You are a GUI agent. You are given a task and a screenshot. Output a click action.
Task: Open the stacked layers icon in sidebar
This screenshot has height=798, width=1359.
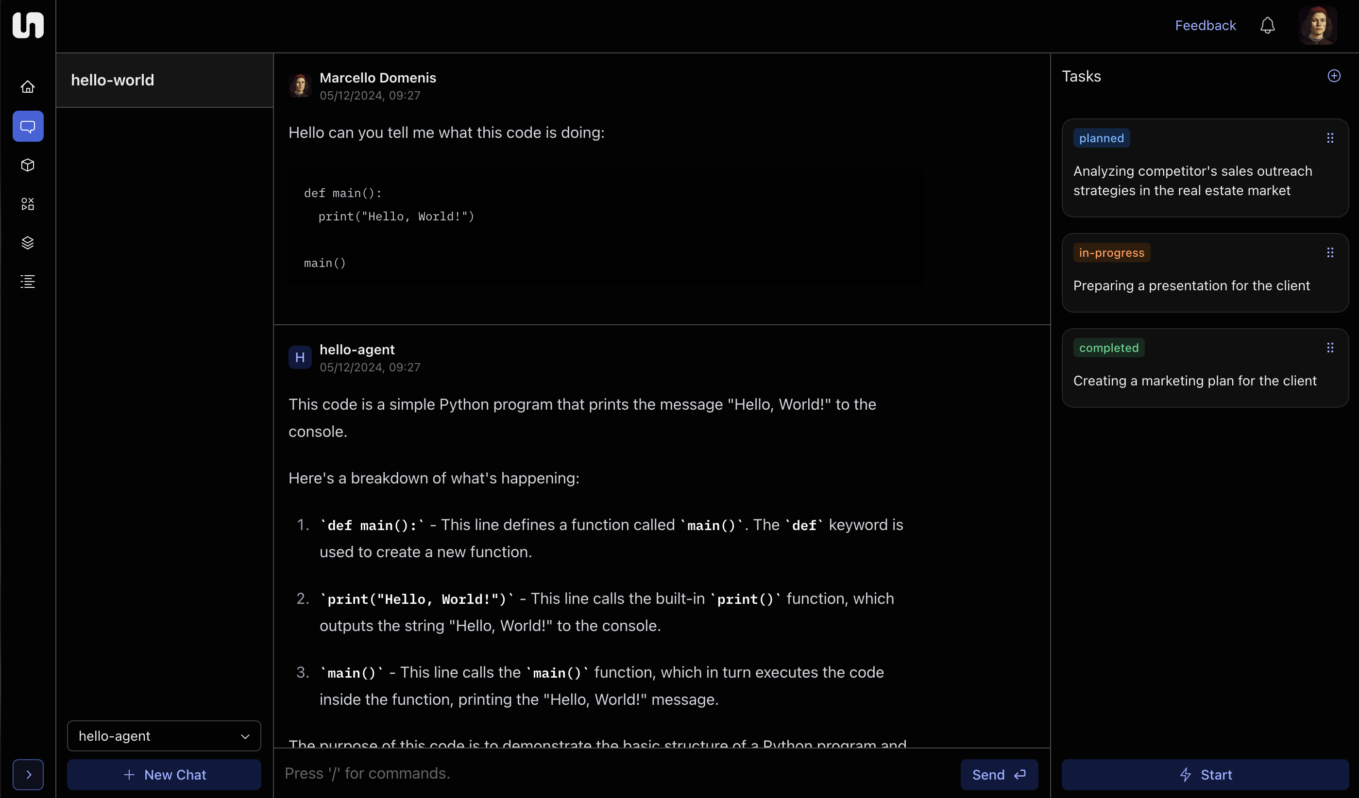(28, 243)
